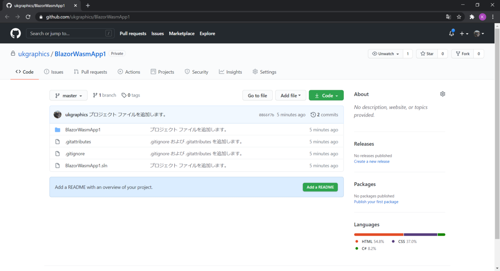Click the translate page icon
This screenshot has height=271, width=500.
448,17
